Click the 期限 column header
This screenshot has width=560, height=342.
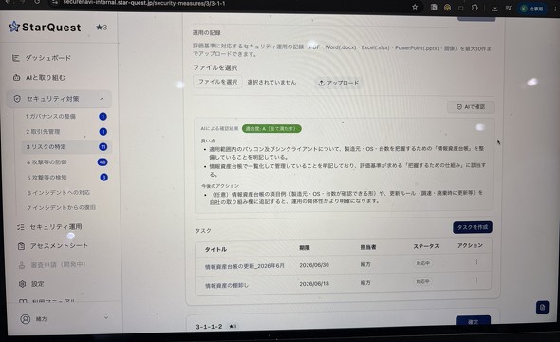click(305, 248)
